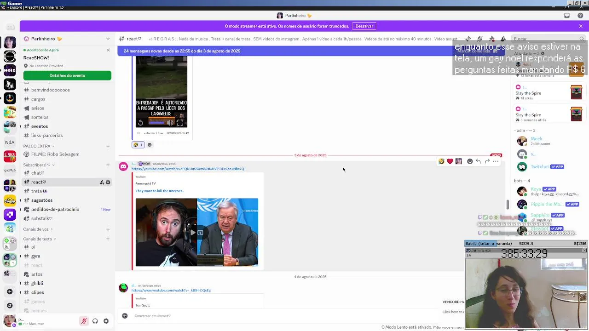Add a channel to Canais de texto
Viewport: 589px width, 331px height.
pos(108,239)
